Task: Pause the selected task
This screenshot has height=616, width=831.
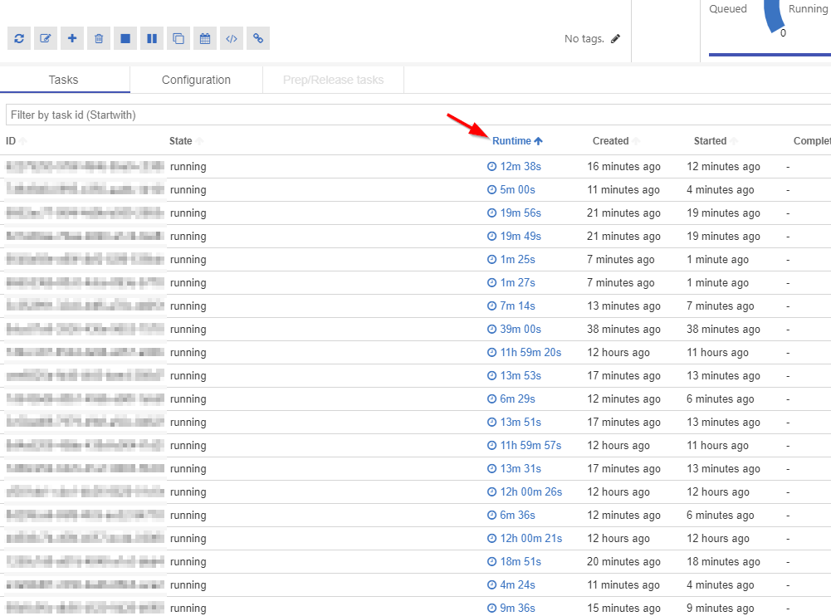Action: 151,38
